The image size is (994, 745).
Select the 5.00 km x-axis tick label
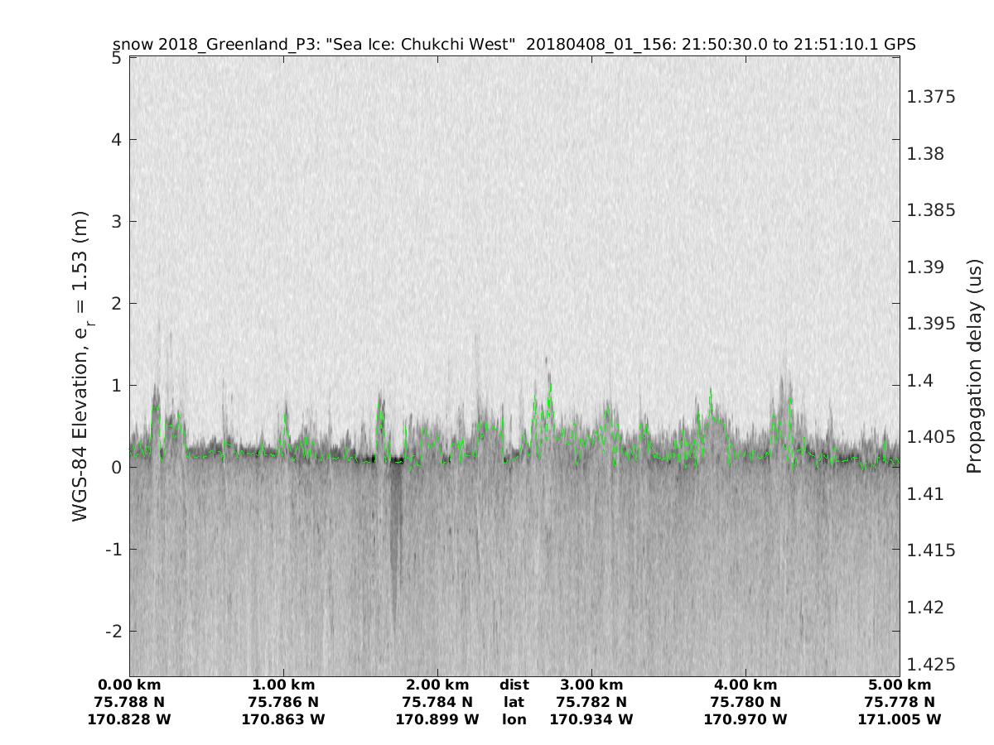click(x=900, y=685)
